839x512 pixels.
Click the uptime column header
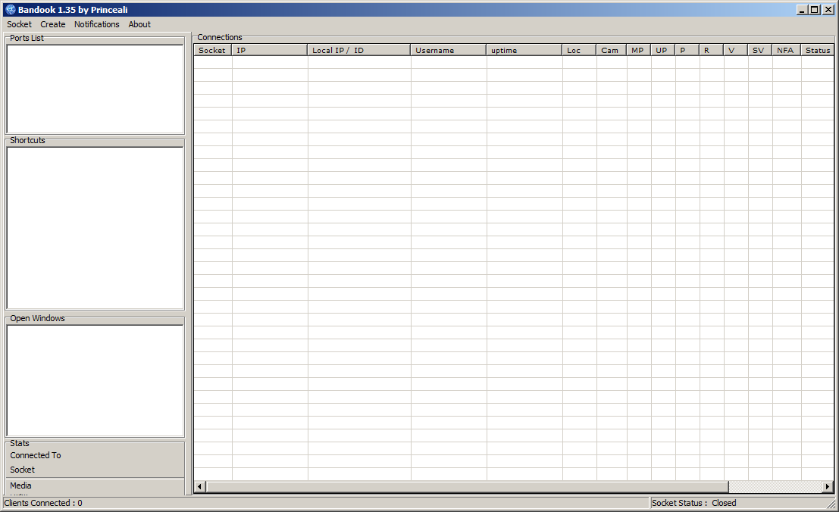[524, 51]
